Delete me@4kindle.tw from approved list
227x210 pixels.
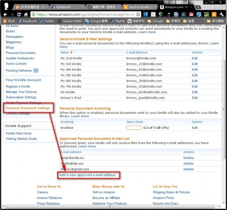click(189, 158)
